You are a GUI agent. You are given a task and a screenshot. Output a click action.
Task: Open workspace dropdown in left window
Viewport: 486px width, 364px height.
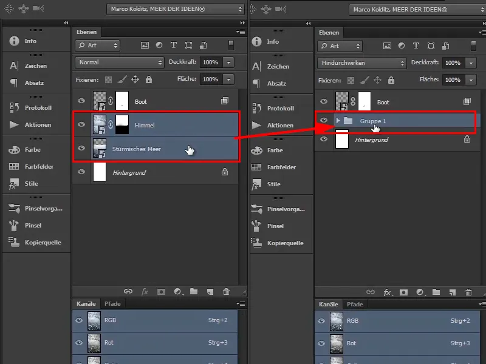[x=176, y=9]
